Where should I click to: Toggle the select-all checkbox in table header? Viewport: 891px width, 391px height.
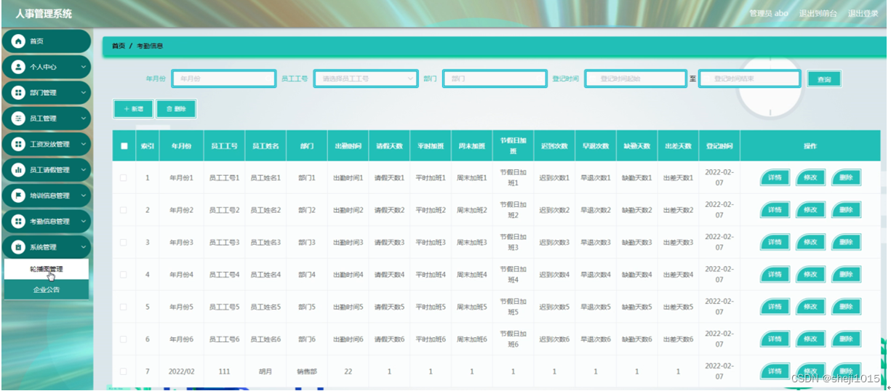click(124, 146)
